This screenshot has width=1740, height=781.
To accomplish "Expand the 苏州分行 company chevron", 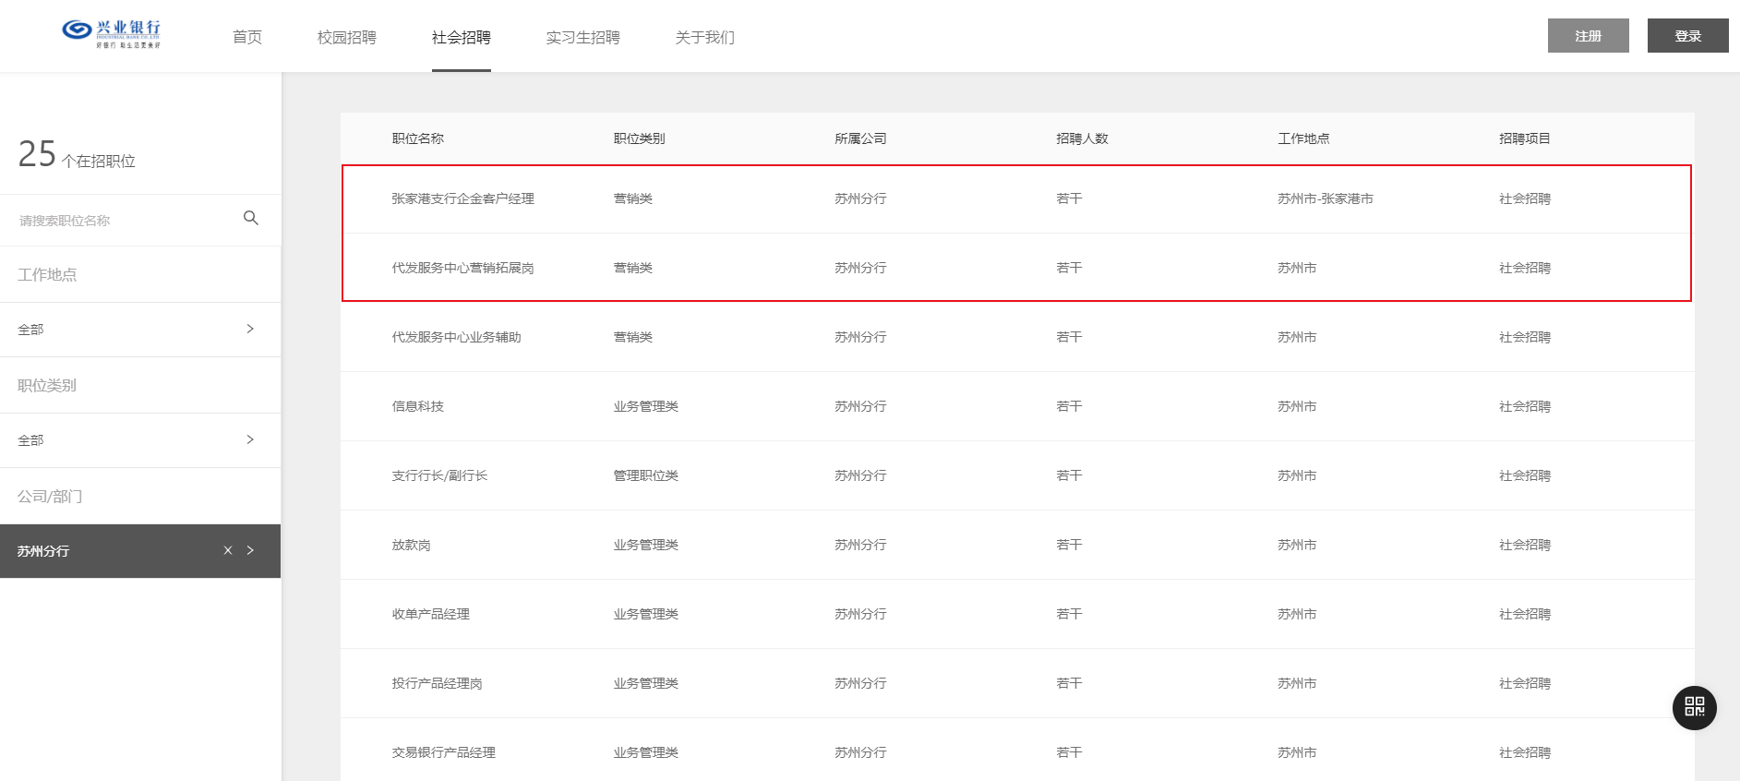I will (x=250, y=550).
